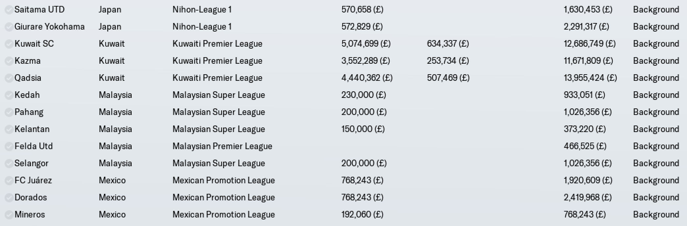Open the Background status dropdown for Kuwait SC

[x=656, y=44]
